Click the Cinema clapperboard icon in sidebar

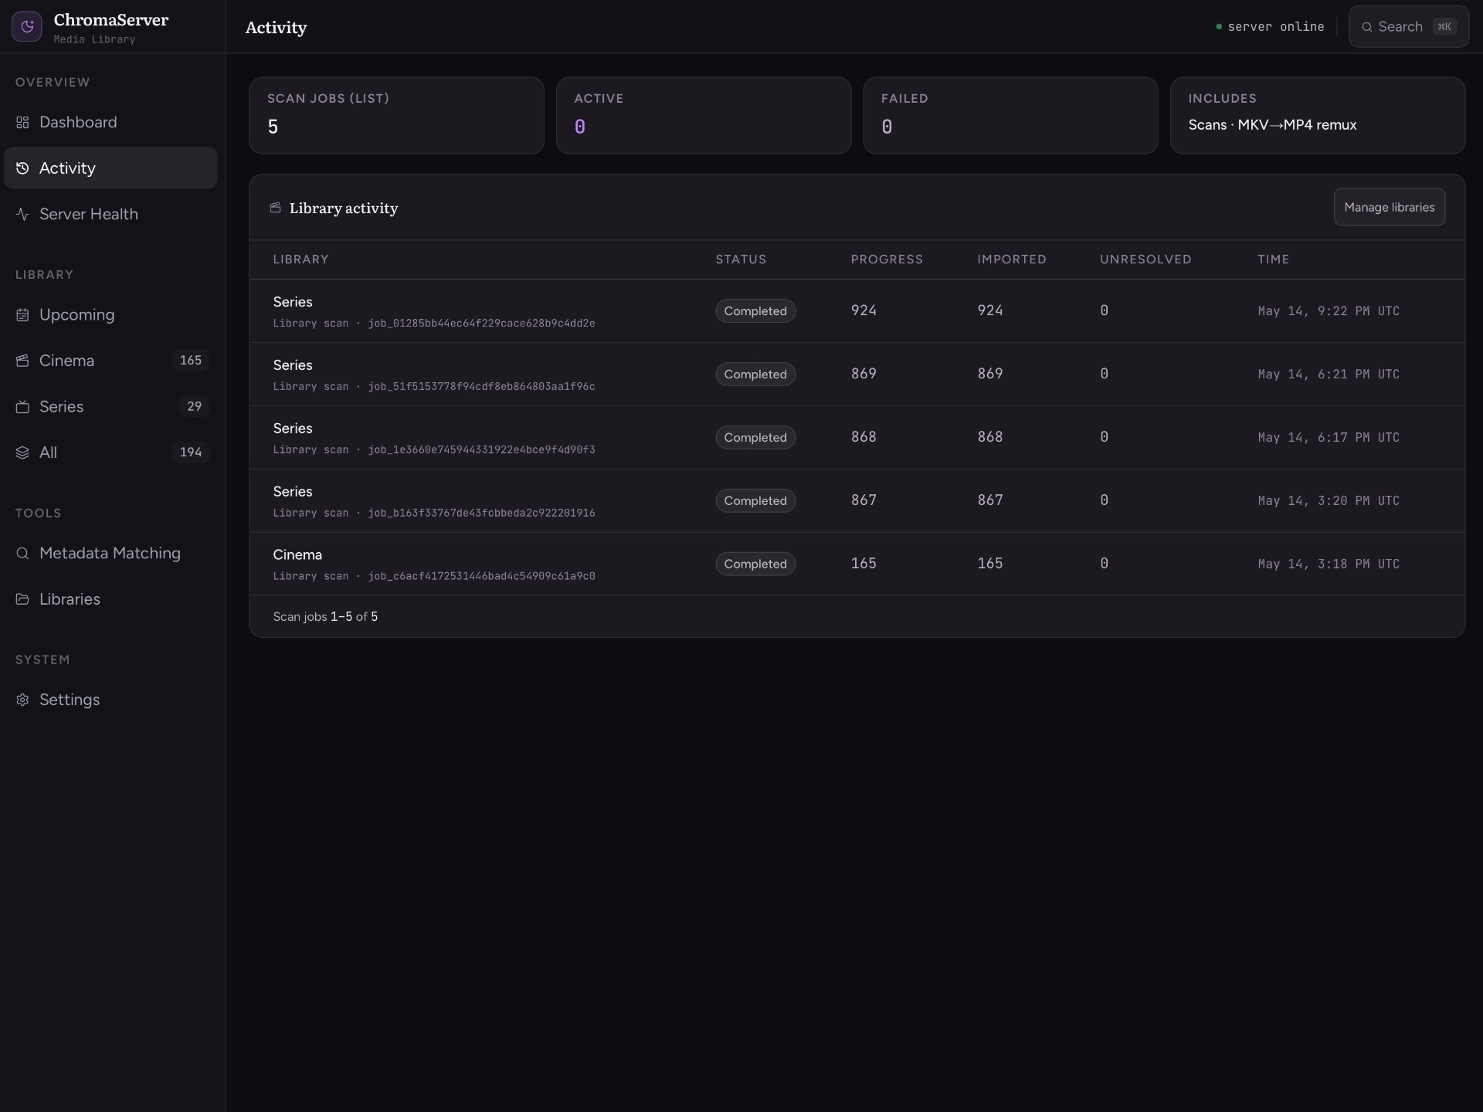coord(22,361)
